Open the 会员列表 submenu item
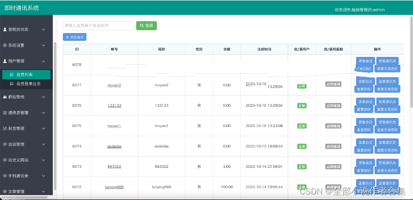Image resolution: width=413 pixels, height=200 pixels. pyautogui.click(x=26, y=75)
